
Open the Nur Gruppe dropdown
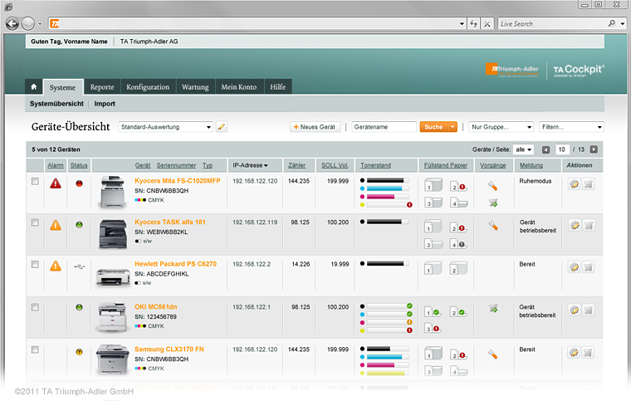coord(501,127)
